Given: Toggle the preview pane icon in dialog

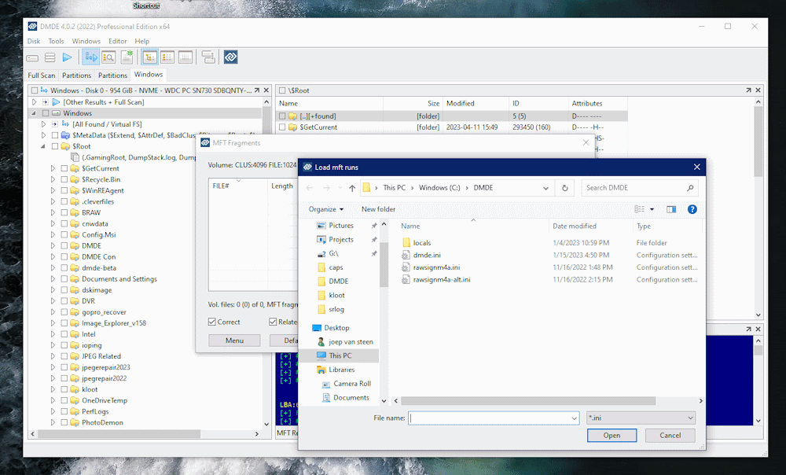Looking at the screenshot, I should pyautogui.click(x=671, y=209).
